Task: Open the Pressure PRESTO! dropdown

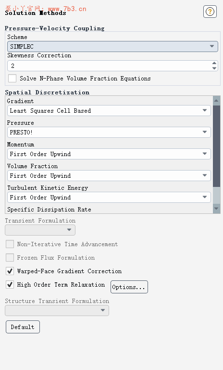Action: pyautogui.click(x=109, y=132)
